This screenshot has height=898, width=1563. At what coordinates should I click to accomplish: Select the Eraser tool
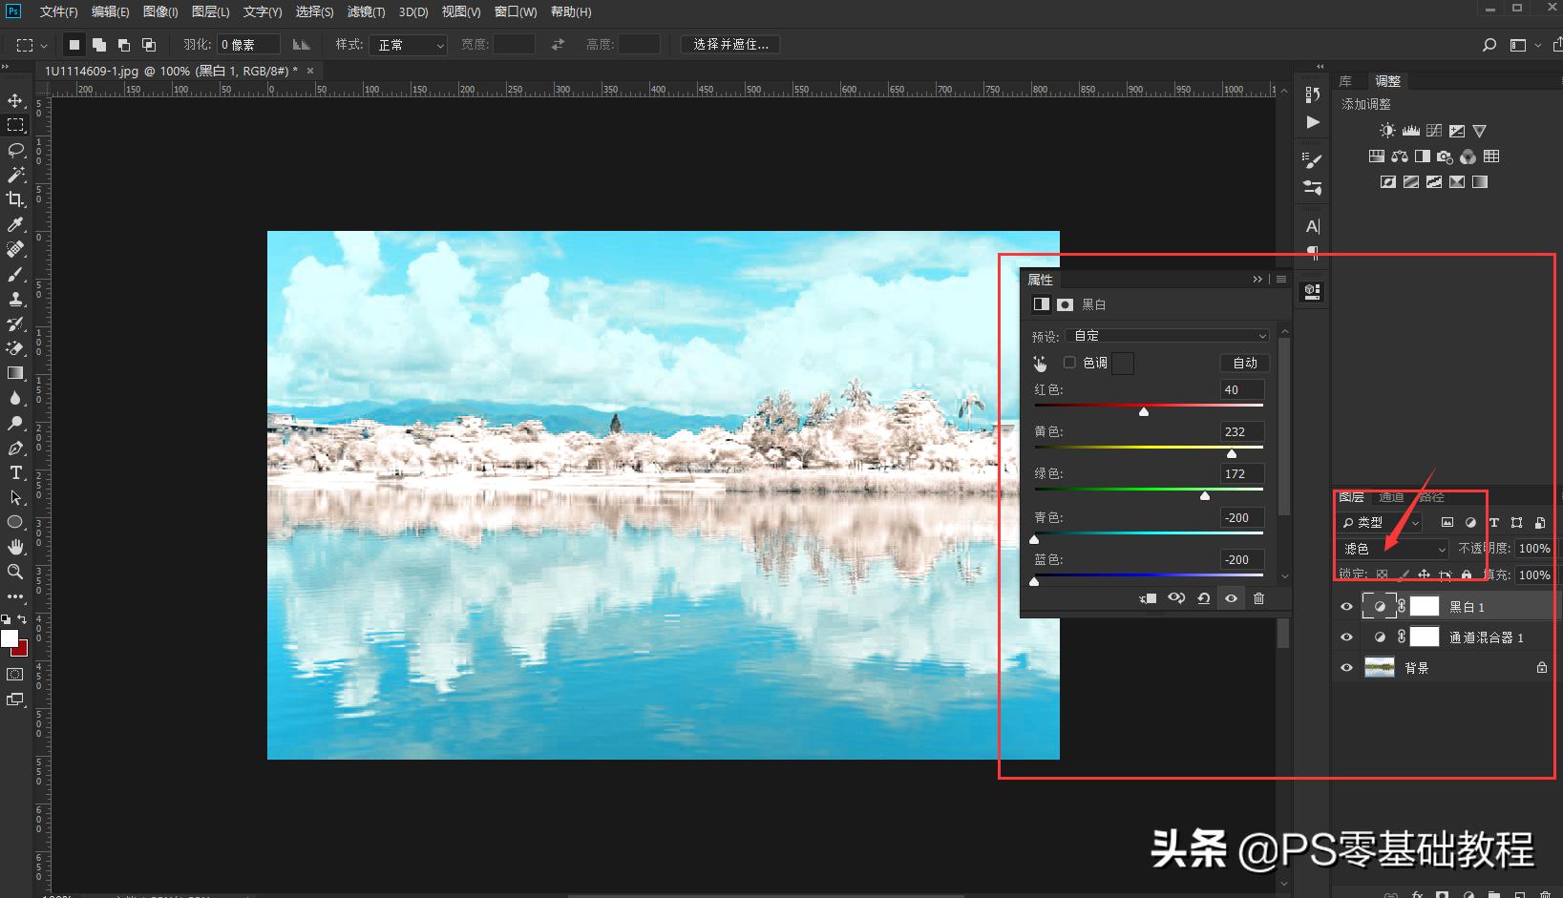(15, 348)
